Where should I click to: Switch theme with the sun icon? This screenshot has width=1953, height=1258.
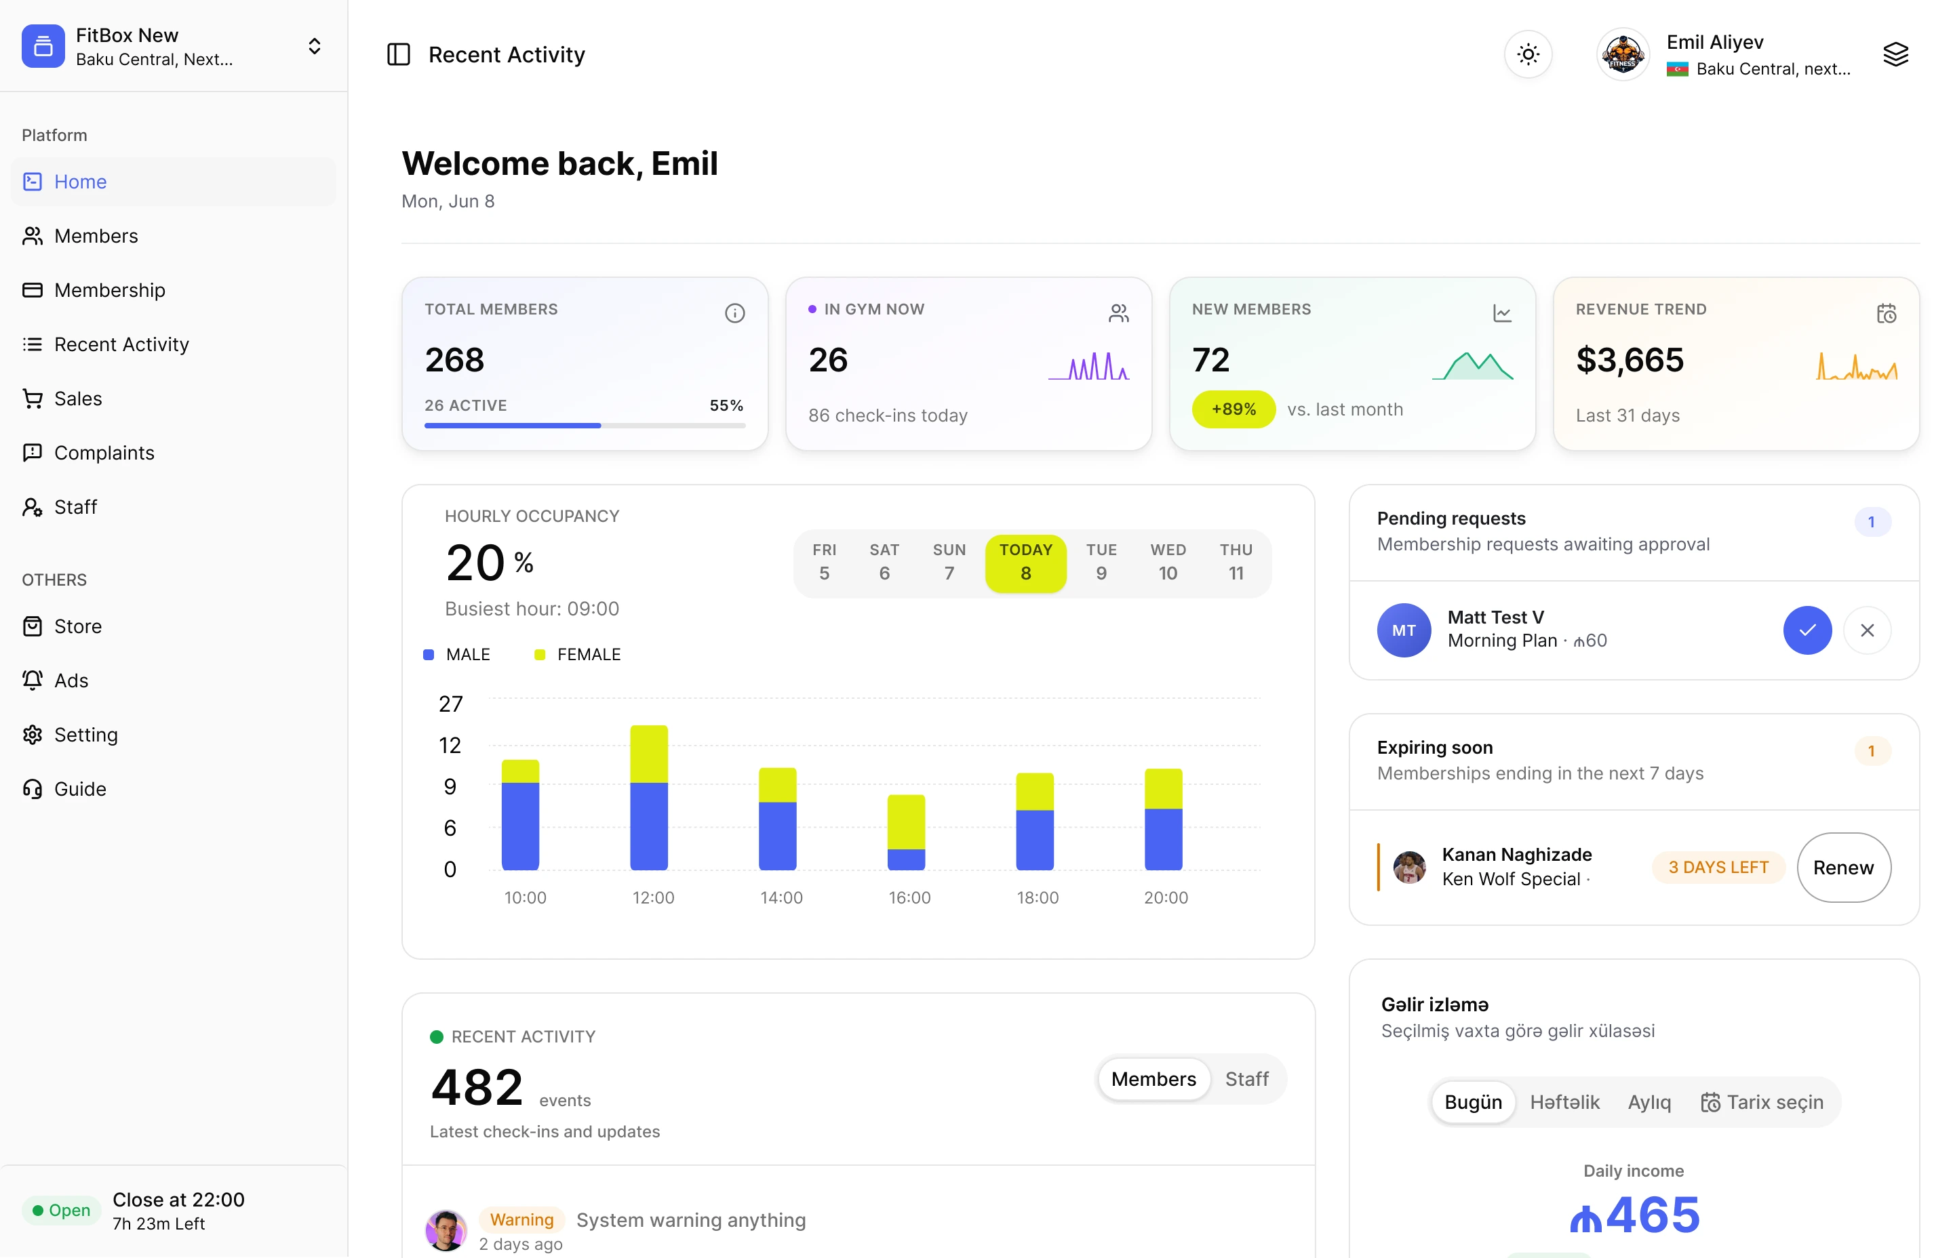point(1527,55)
